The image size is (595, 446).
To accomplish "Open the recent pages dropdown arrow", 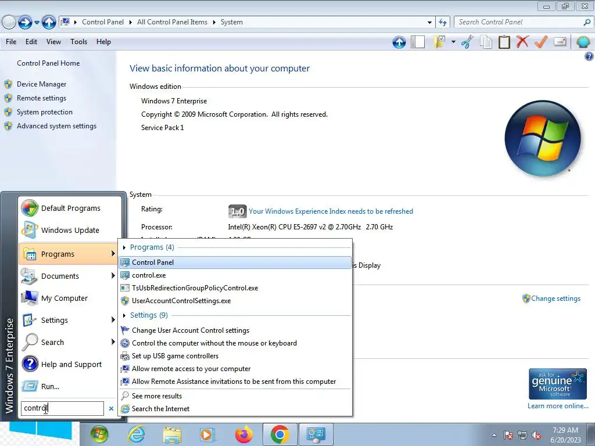I will (x=37, y=23).
